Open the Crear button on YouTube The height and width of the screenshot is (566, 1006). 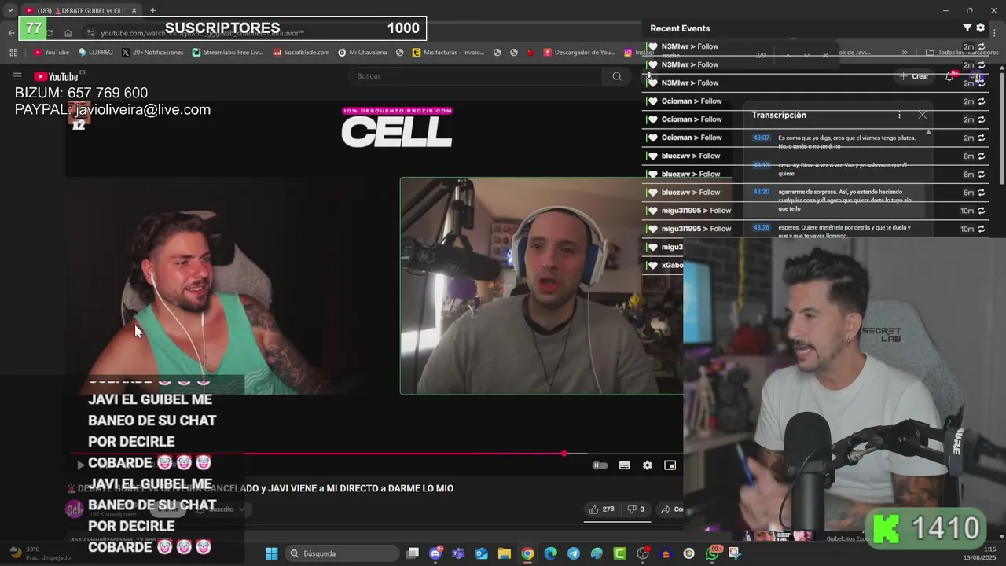tap(915, 76)
